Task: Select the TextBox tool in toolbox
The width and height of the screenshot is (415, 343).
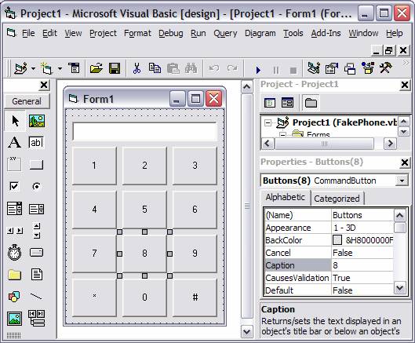Action: tap(37, 142)
